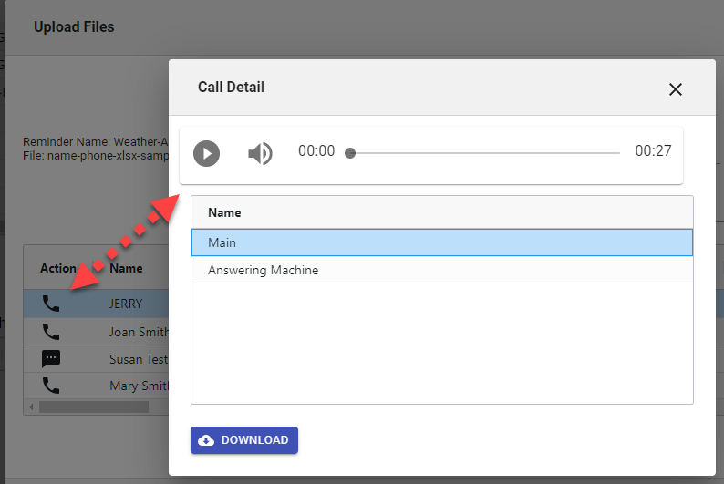The width and height of the screenshot is (724, 484).
Task: Click the phone icon for Mary Smith
Action: tap(51, 386)
